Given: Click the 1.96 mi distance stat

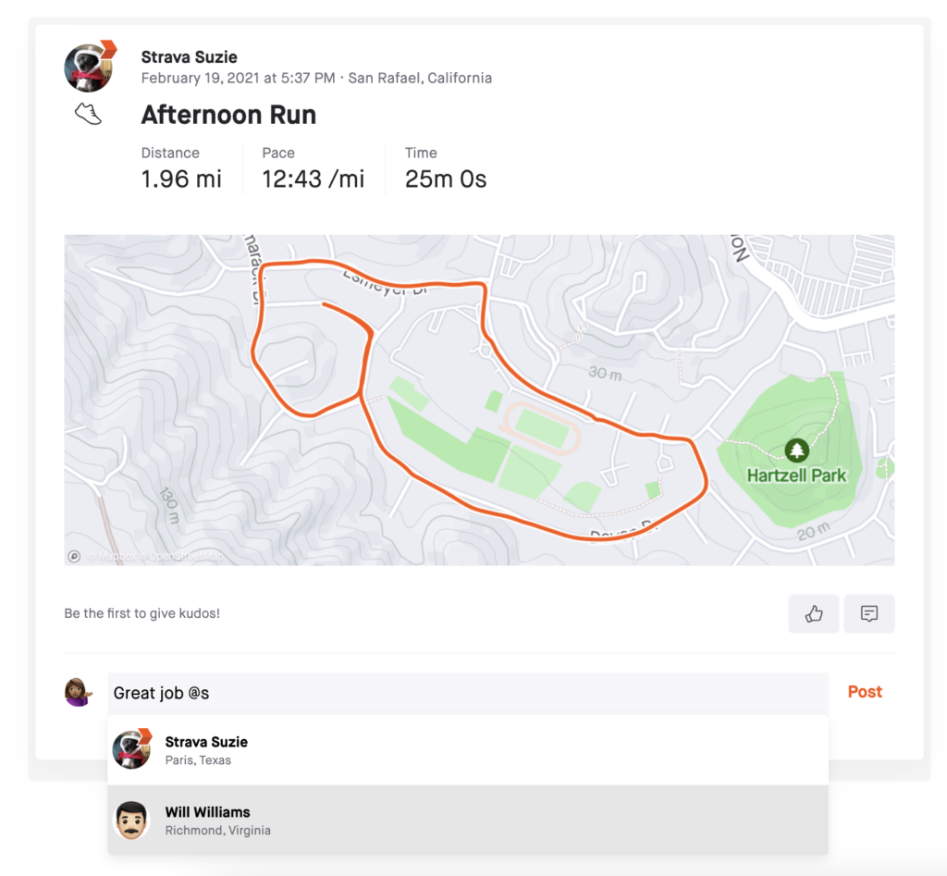Looking at the screenshot, I should (181, 179).
